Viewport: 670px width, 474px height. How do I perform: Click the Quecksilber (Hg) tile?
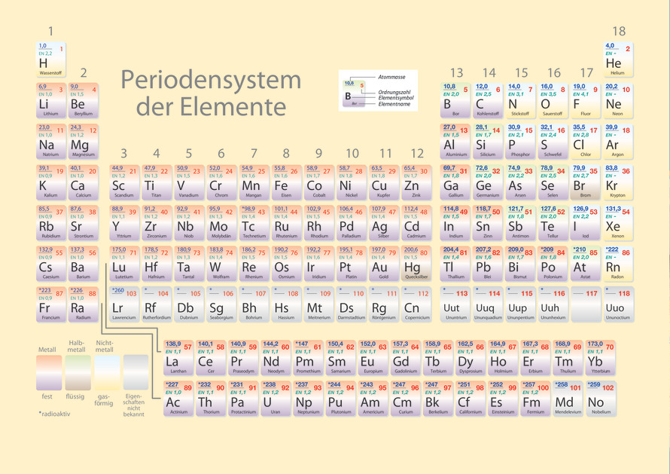[x=416, y=264]
